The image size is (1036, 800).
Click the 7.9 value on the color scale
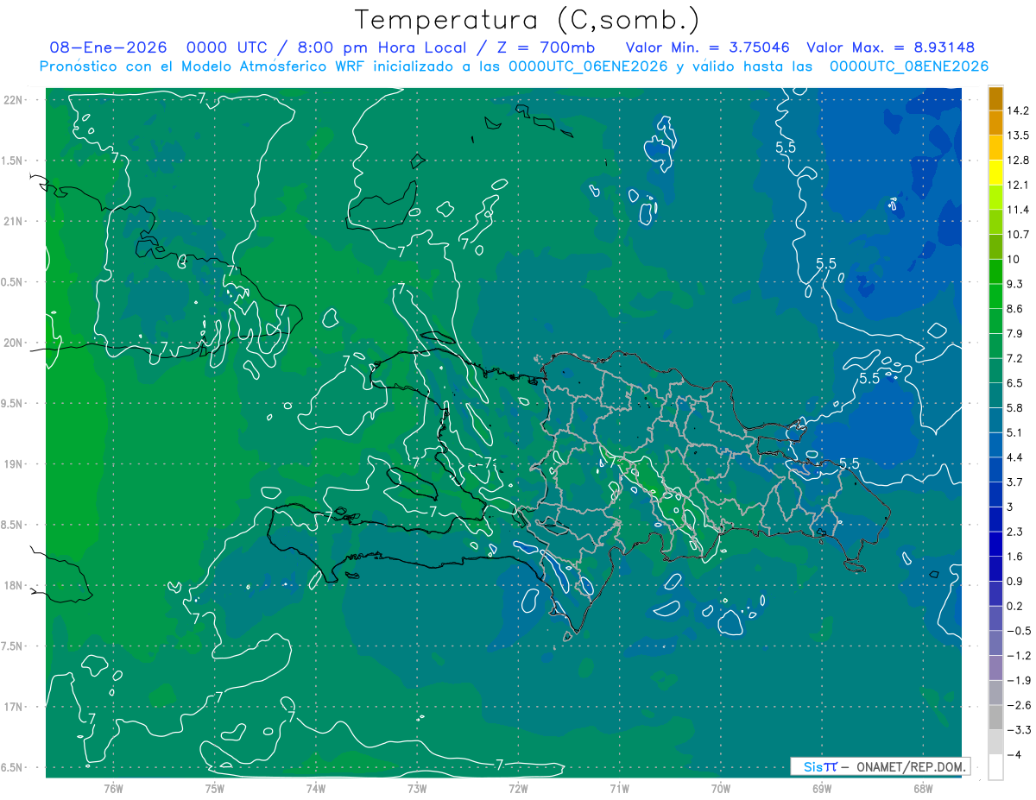(1014, 334)
